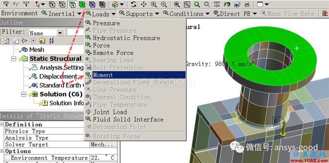Choose Joint Load menu item
The width and height of the screenshot is (329, 163).
coord(135,112)
